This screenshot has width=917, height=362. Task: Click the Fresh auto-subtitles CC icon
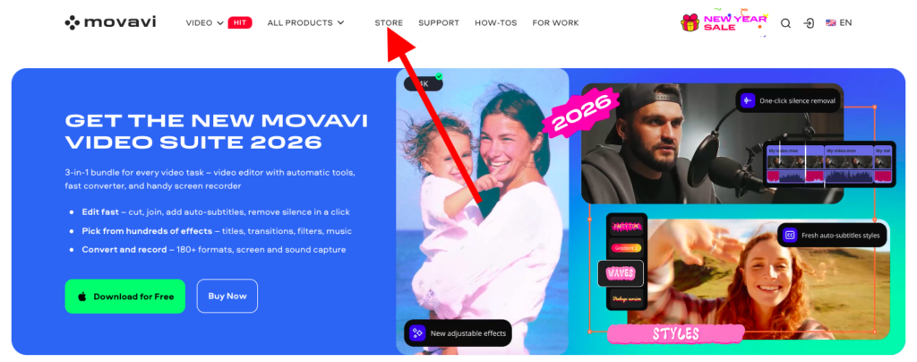click(790, 235)
